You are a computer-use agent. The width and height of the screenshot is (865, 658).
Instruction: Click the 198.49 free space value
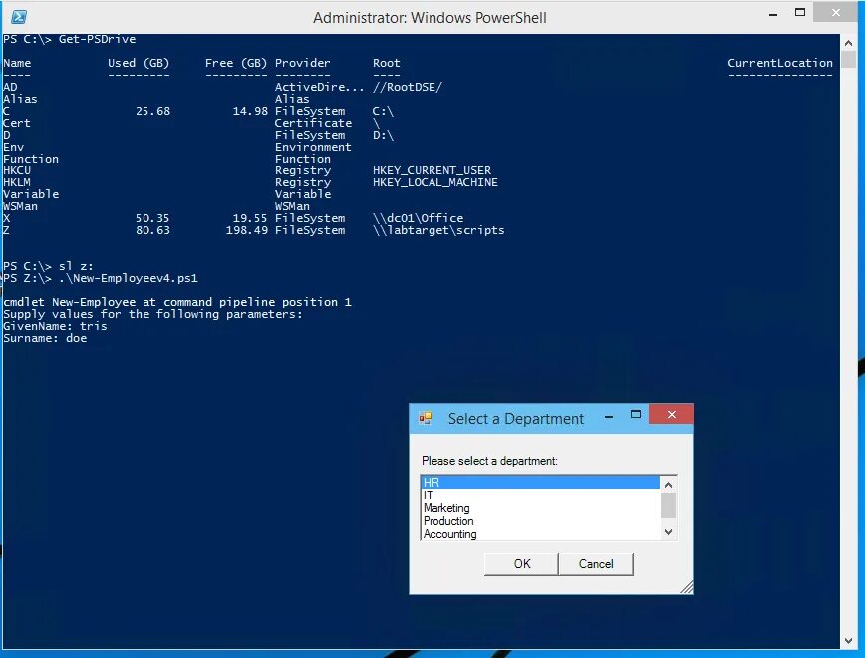[x=246, y=230]
